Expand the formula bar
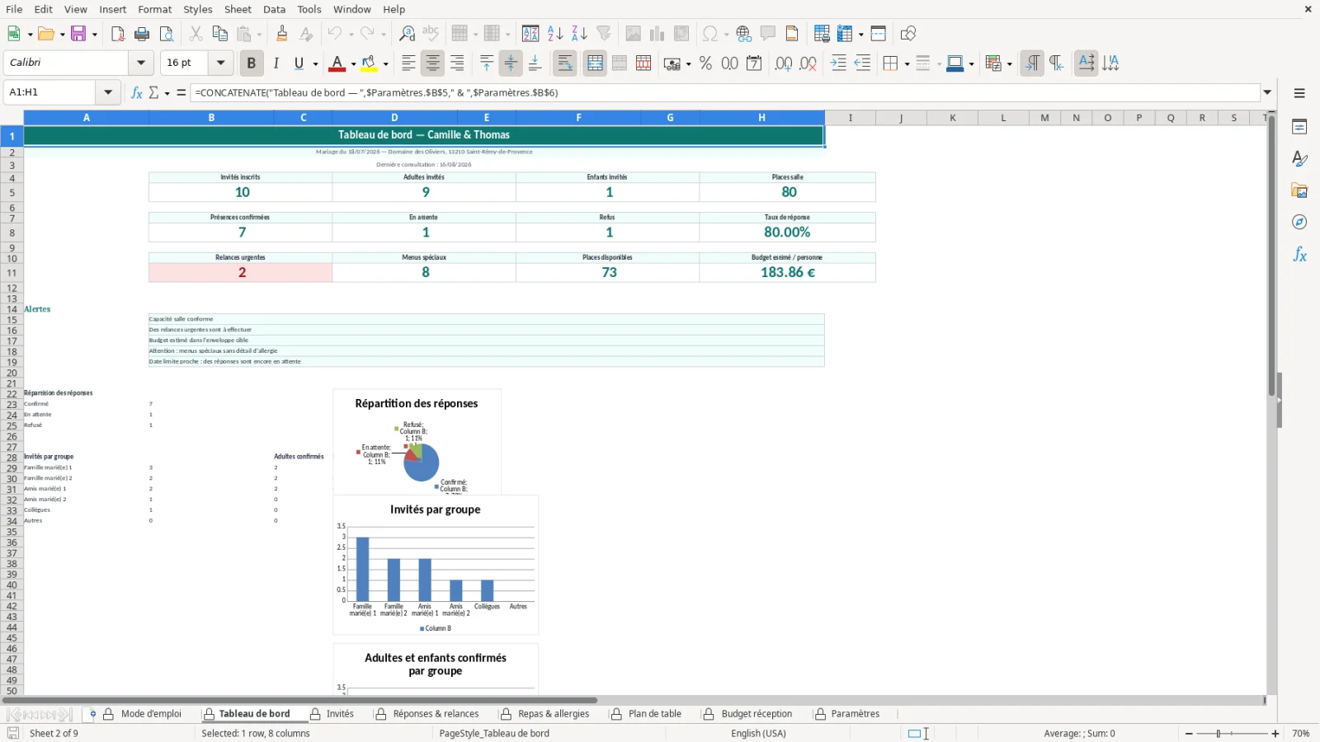Viewport: 1320px width, 742px height. pos(1268,92)
